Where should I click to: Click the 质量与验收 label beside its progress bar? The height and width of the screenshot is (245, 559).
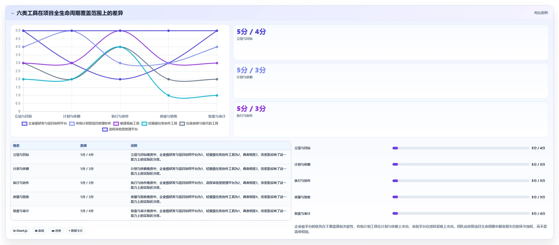[x=303, y=197]
